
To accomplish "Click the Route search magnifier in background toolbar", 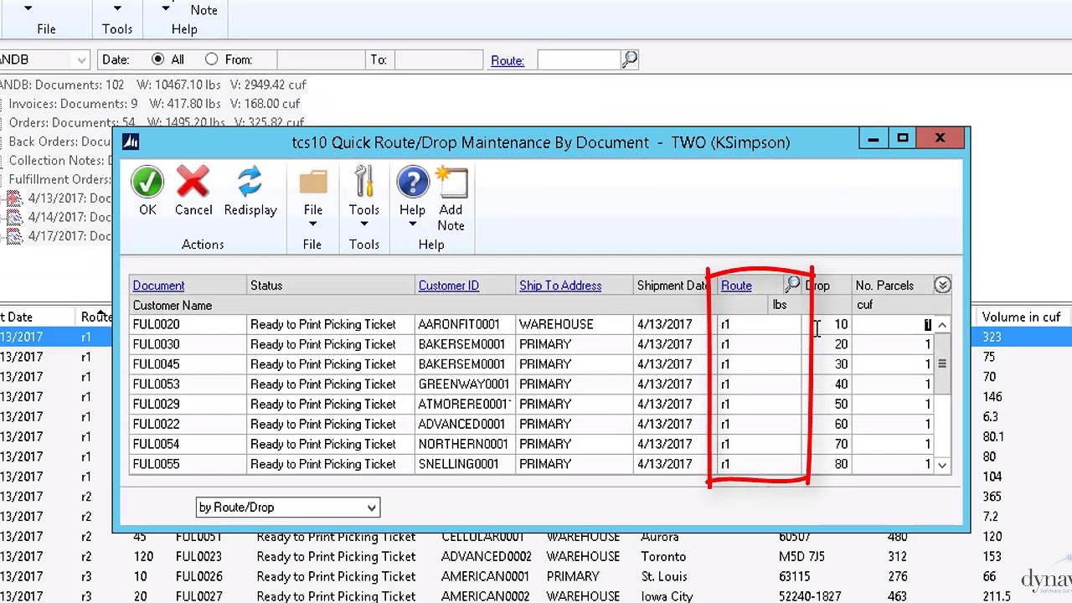I will click(x=630, y=59).
